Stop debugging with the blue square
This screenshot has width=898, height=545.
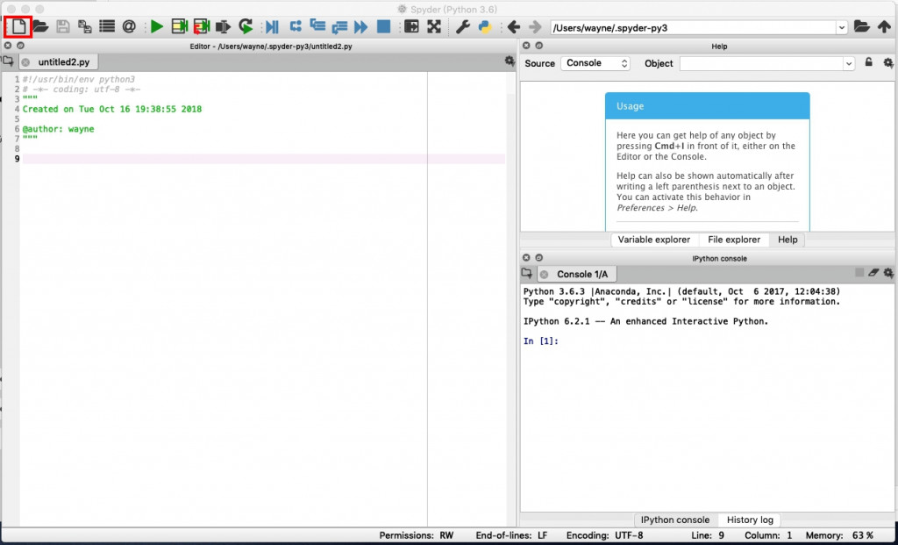click(x=383, y=26)
